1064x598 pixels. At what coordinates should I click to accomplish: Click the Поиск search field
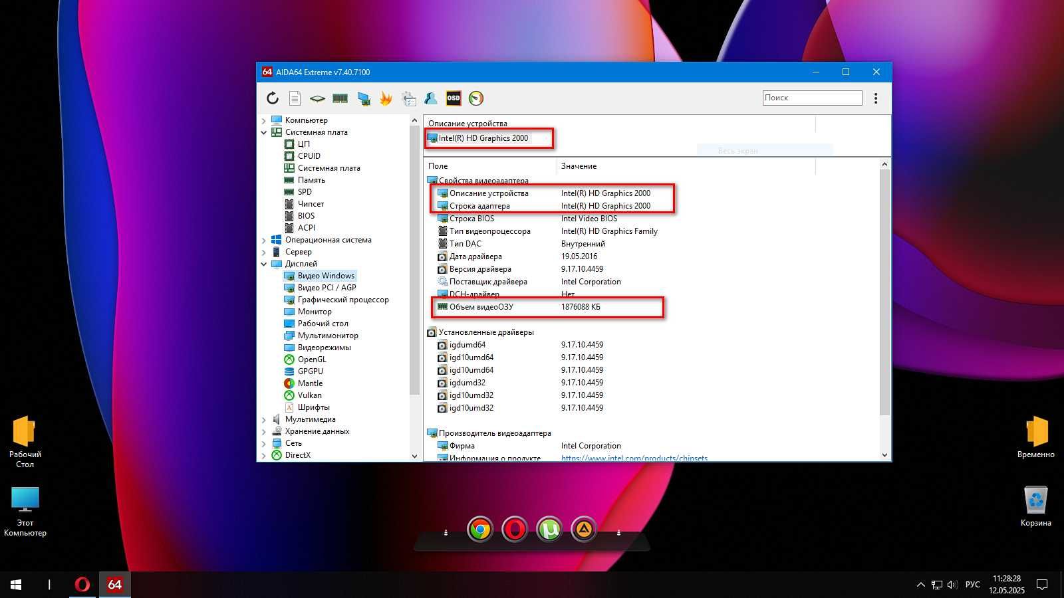point(812,98)
